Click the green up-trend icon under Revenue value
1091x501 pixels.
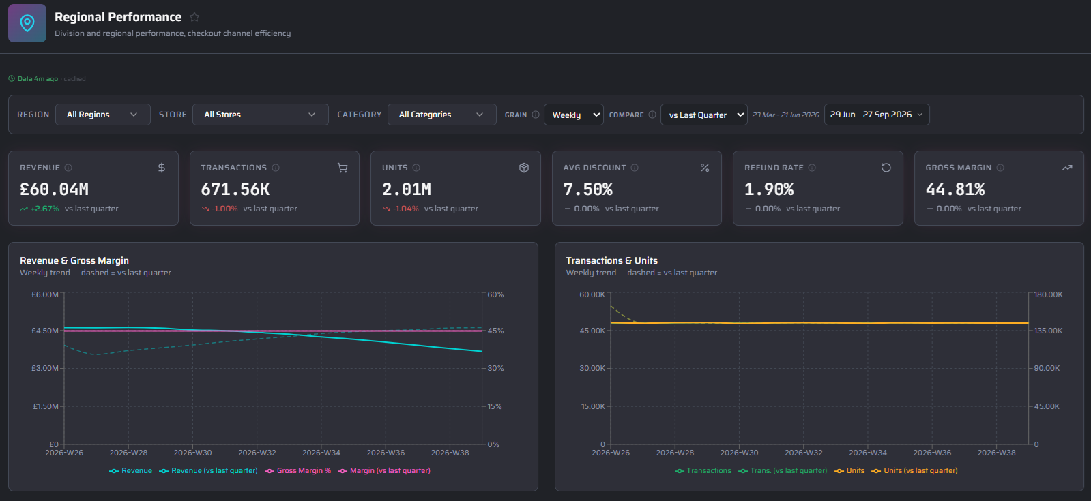24,209
